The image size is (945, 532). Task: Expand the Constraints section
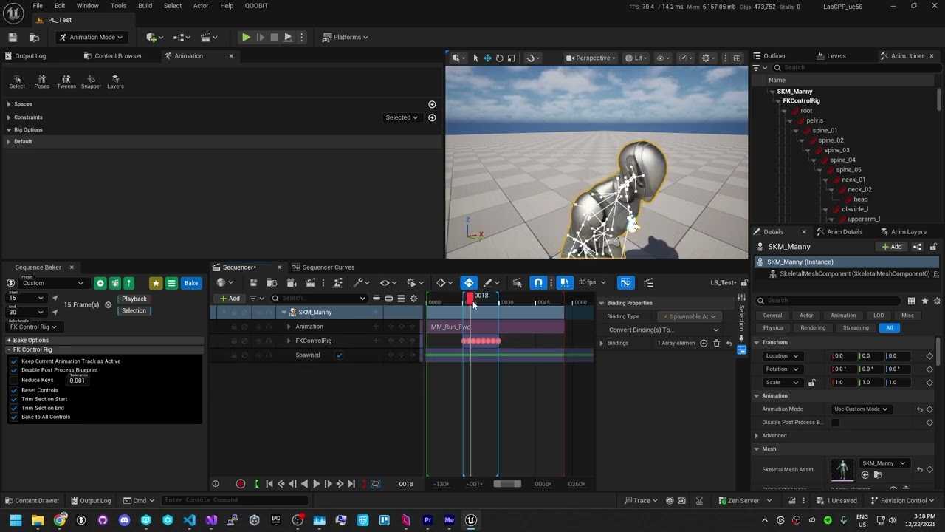click(9, 117)
